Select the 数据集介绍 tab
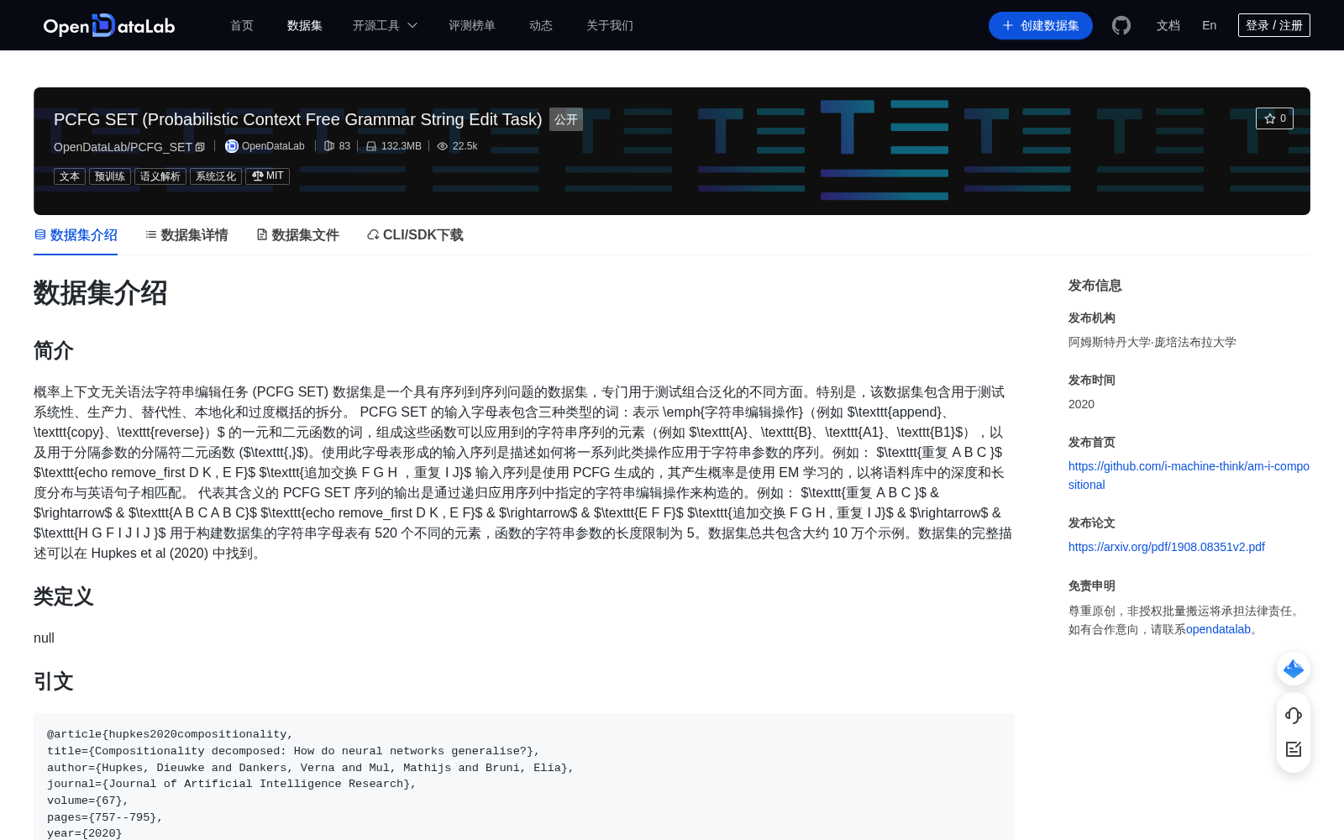 click(x=76, y=235)
